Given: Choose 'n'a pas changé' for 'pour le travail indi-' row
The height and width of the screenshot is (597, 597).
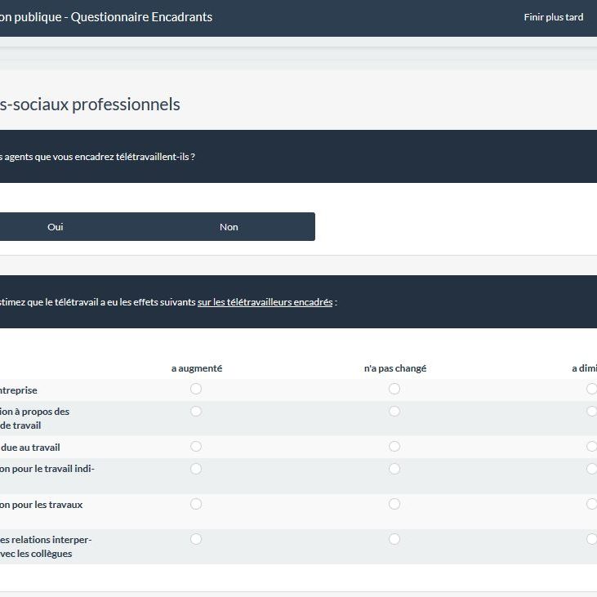Looking at the screenshot, I should (394, 469).
